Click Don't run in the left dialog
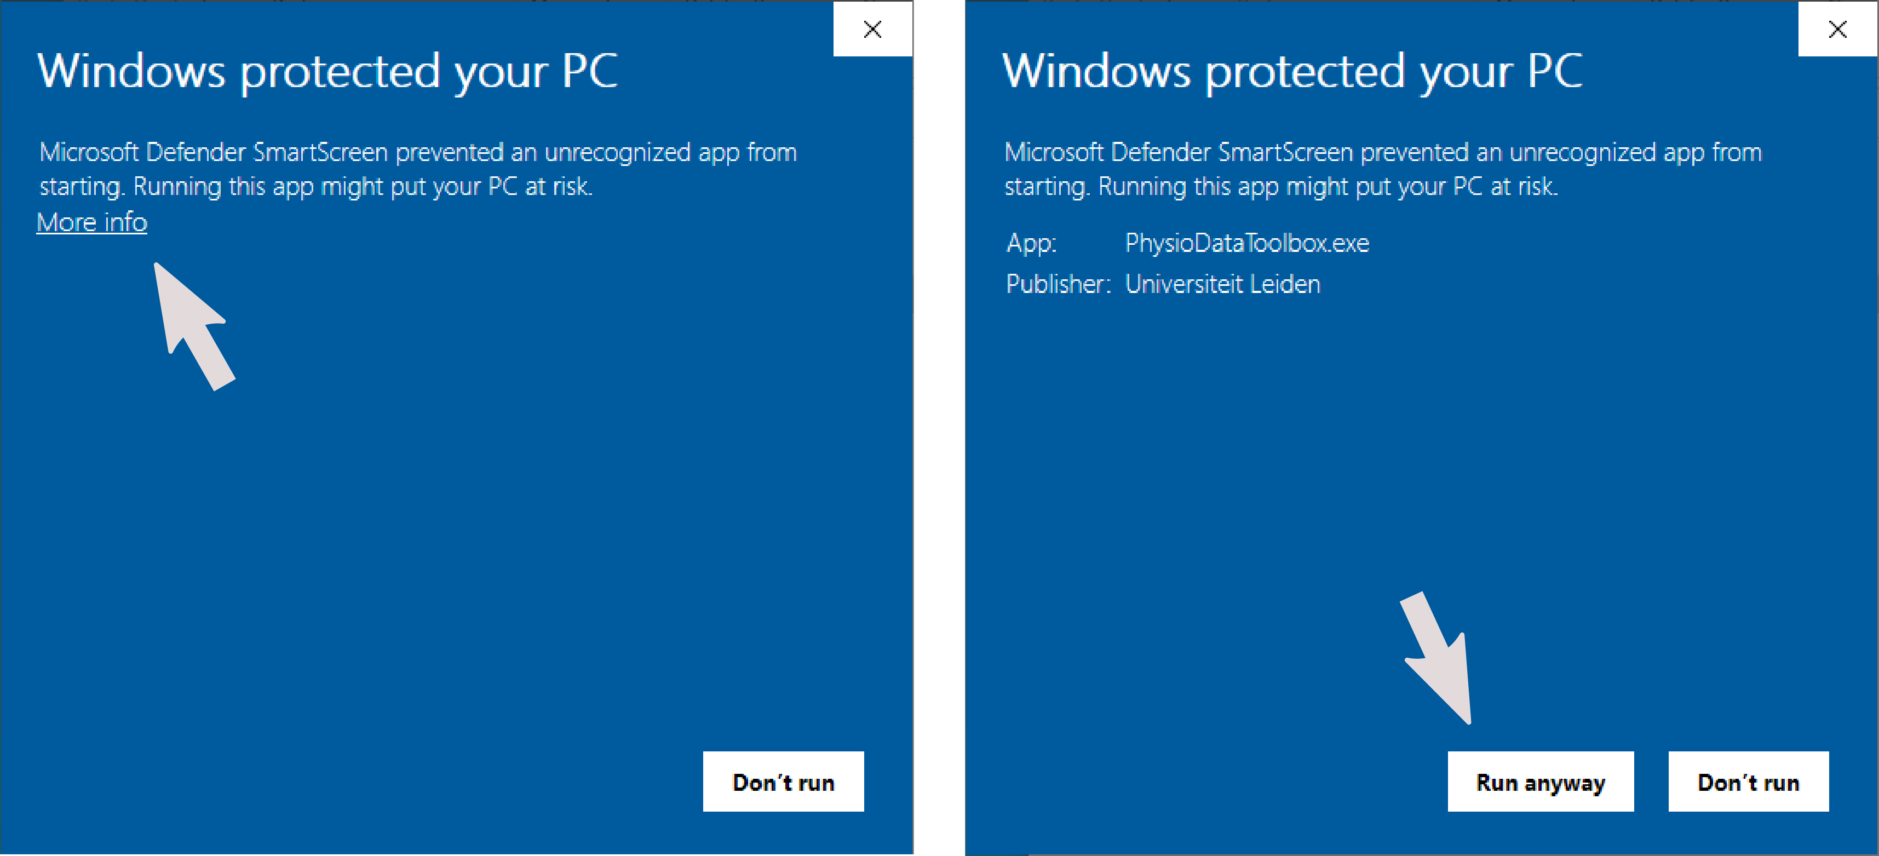Viewport: 1879px width, 856px height. [783, 782]
